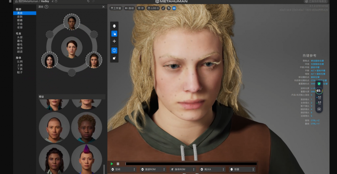Image resolution: width=337 pixels, height=174 pixels.
Task: Open the 工作室 lighting environment dropdown
Action: [116, 8]
